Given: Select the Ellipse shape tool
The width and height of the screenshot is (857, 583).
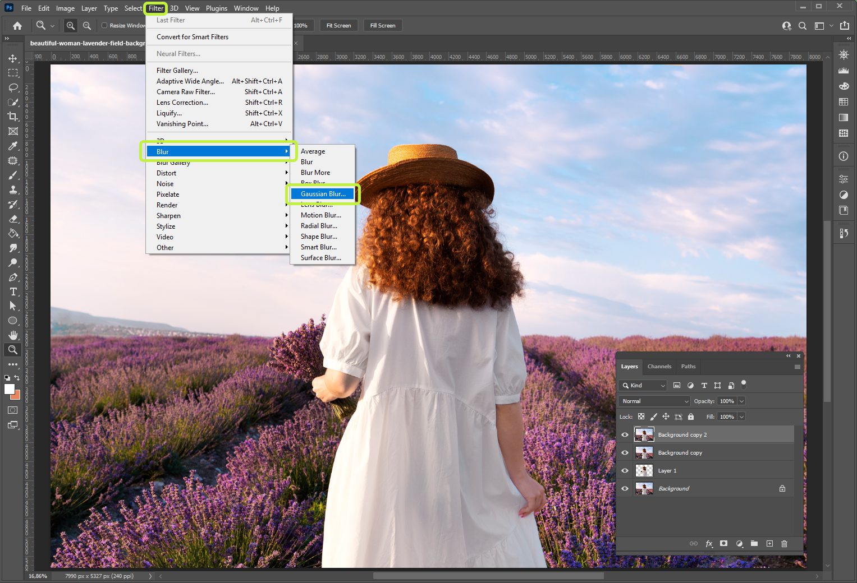Looking at the screenshot, I should (x=13, y=321).
